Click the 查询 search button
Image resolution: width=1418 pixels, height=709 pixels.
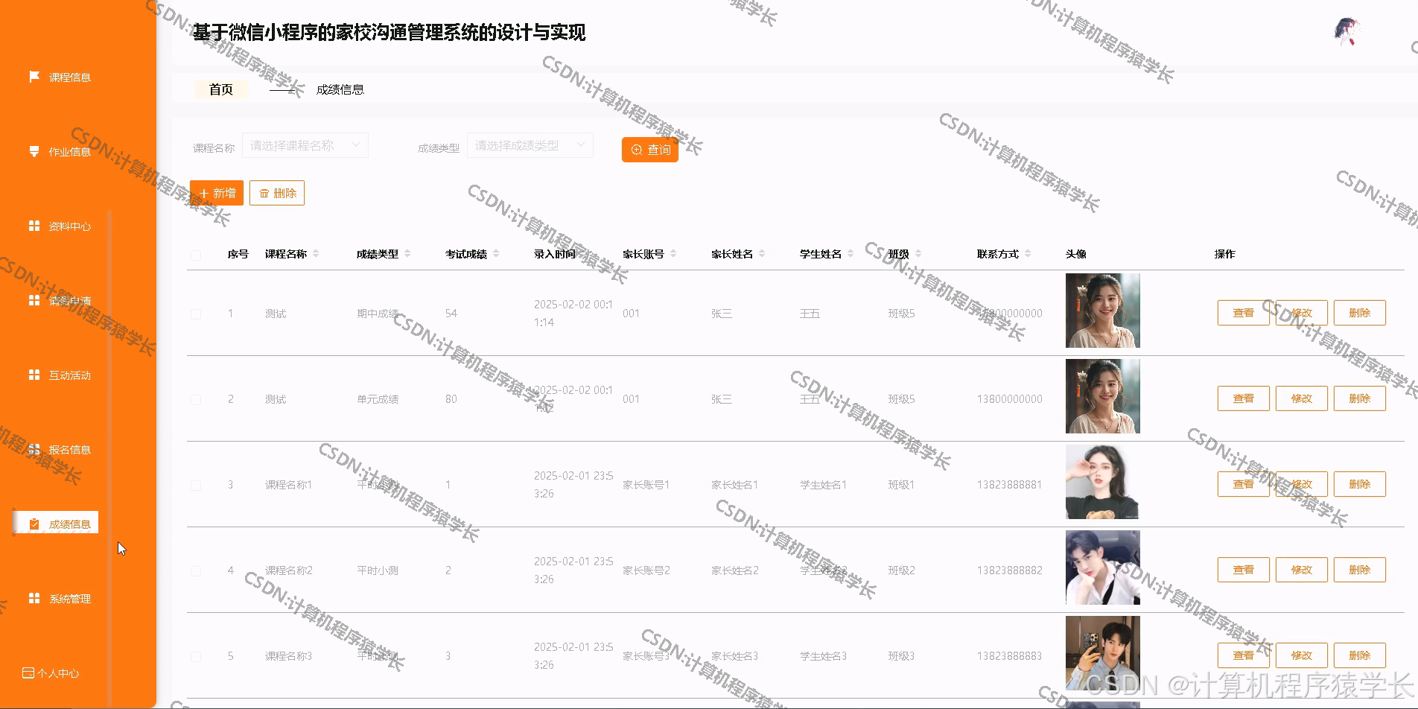tap(650, 150)
